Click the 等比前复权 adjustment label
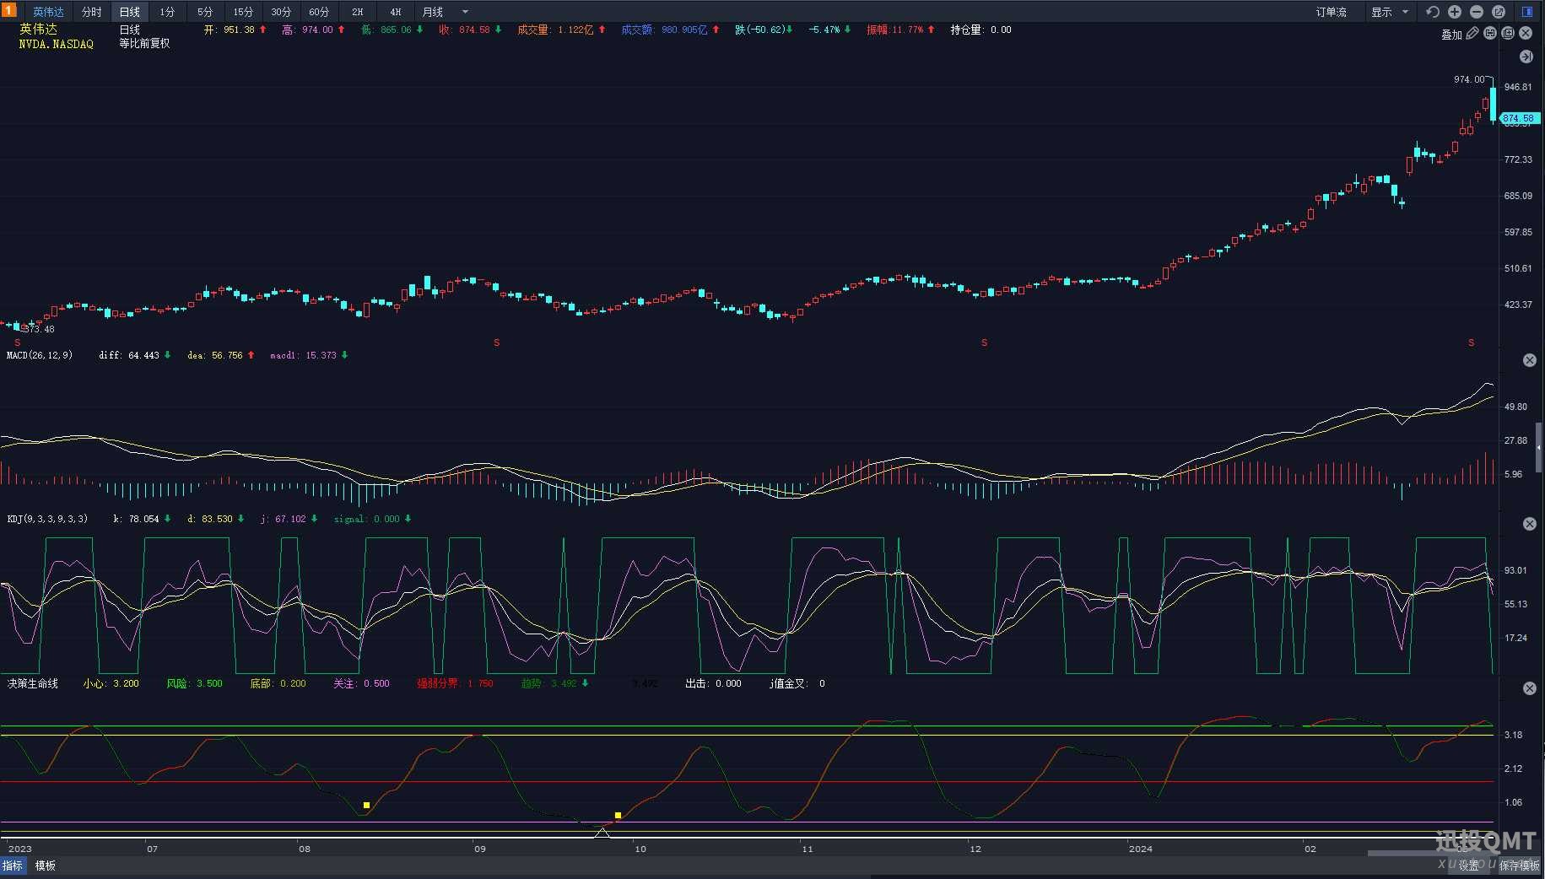1545x879 pixels. tap(144, 44)
